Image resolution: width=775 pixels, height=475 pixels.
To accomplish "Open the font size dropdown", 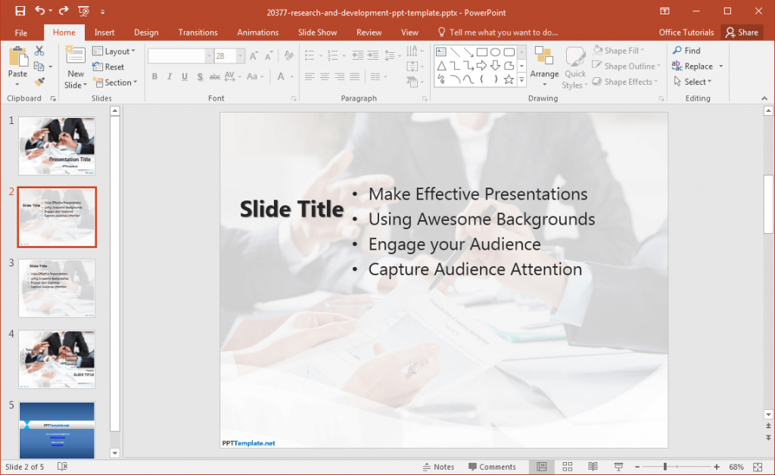I will point(239,55).
